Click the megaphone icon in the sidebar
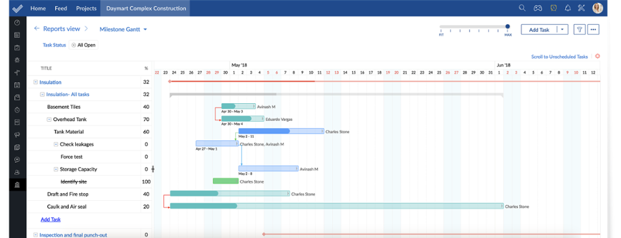This screenshot has width=621, height=238. [17, 135]
